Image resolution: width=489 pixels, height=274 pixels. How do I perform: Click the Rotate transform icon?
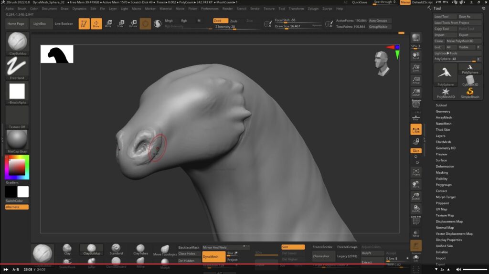[x=133, y=23]
